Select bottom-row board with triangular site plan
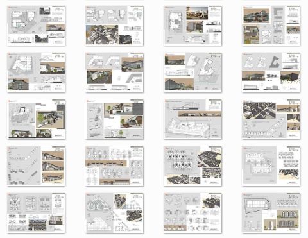 [x=114, y=213]
